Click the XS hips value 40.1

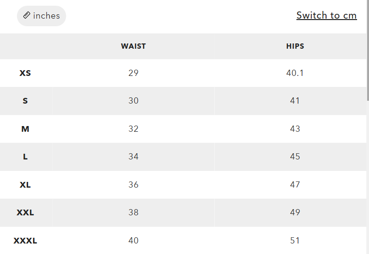click(x=295, y=73)
